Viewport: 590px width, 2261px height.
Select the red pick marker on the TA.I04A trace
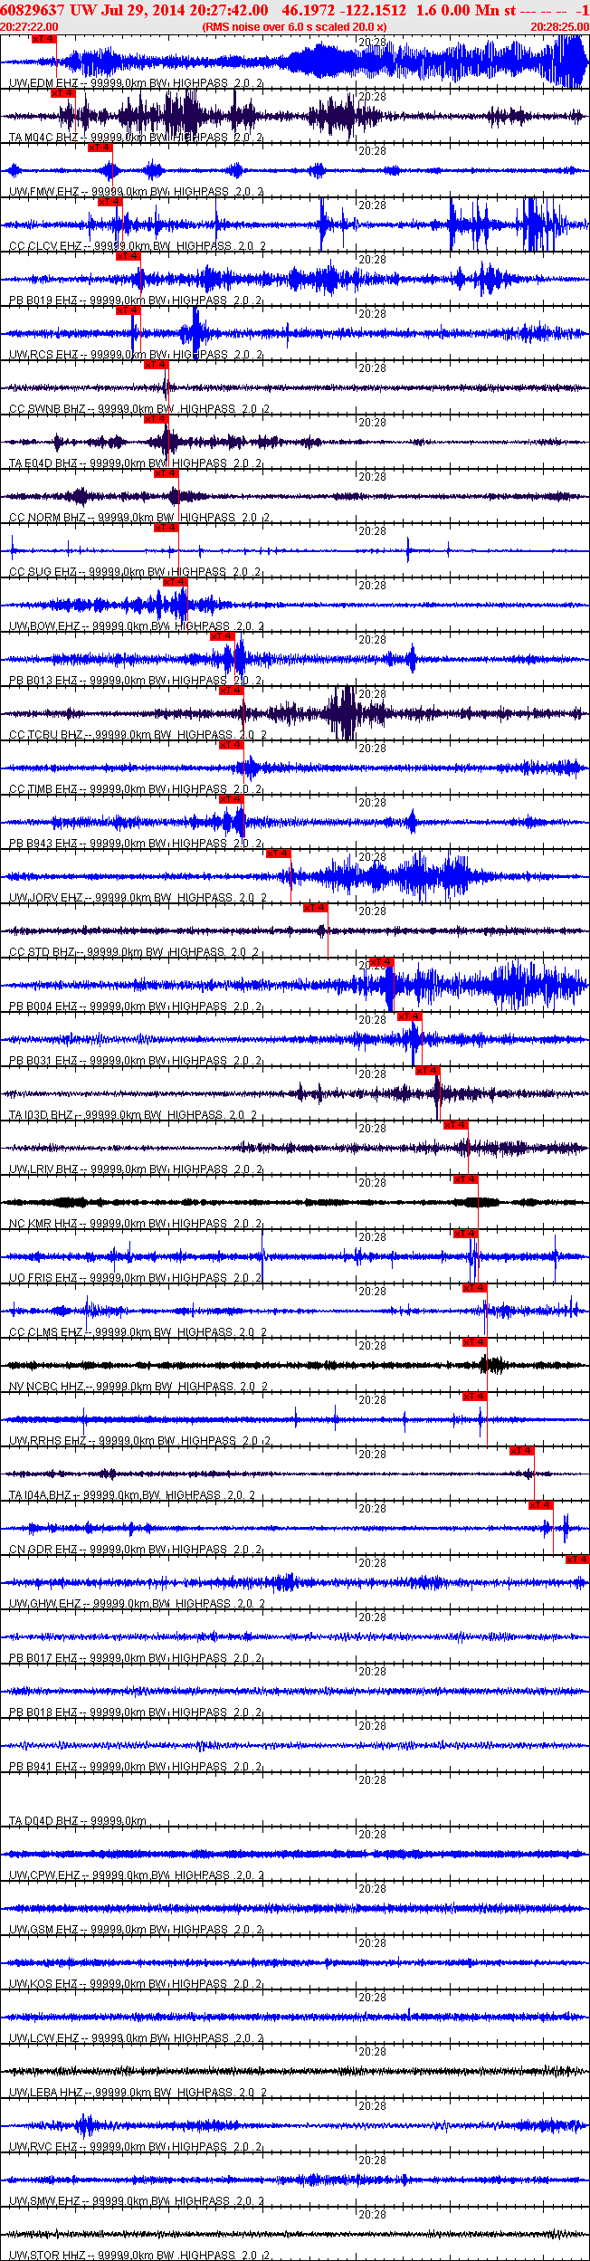coord(522,1451)
